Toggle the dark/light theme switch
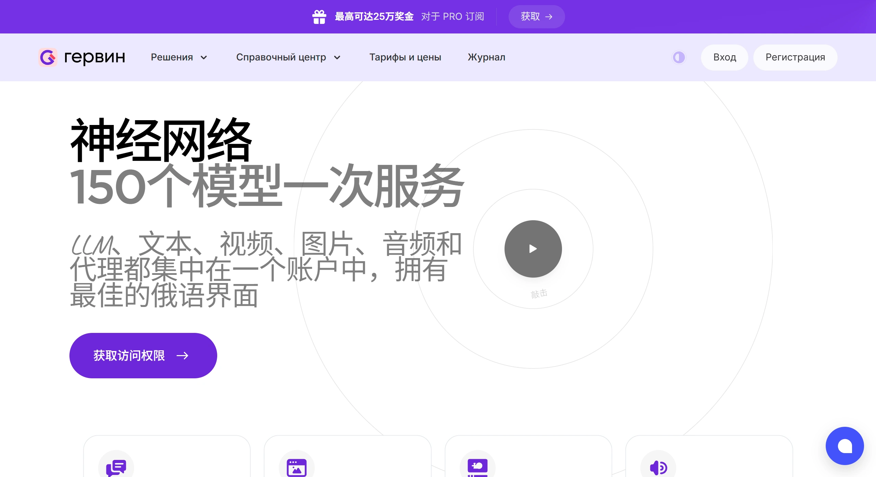Screen dimensions: 876x477 click(679, 57)
